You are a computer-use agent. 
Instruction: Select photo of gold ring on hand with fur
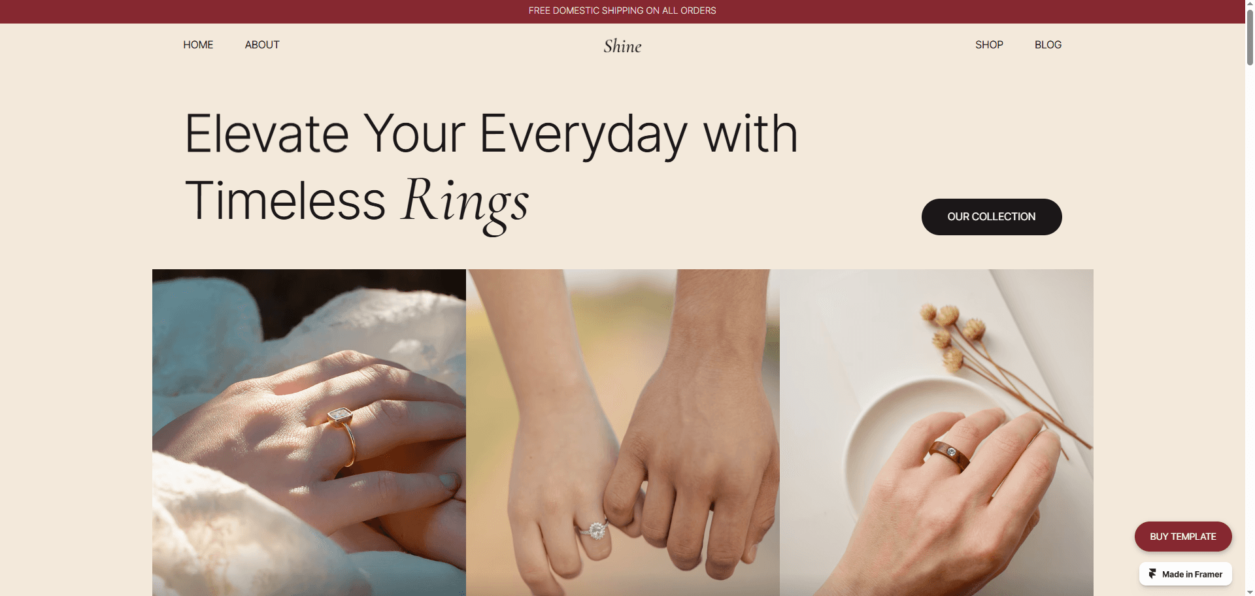click(309, 432)
